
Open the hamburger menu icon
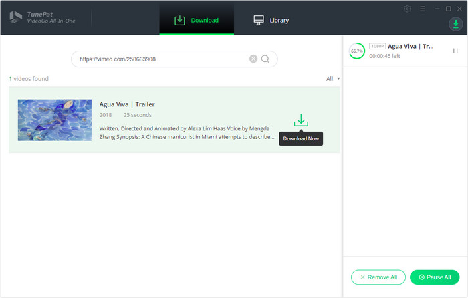[x=422, y=9]
